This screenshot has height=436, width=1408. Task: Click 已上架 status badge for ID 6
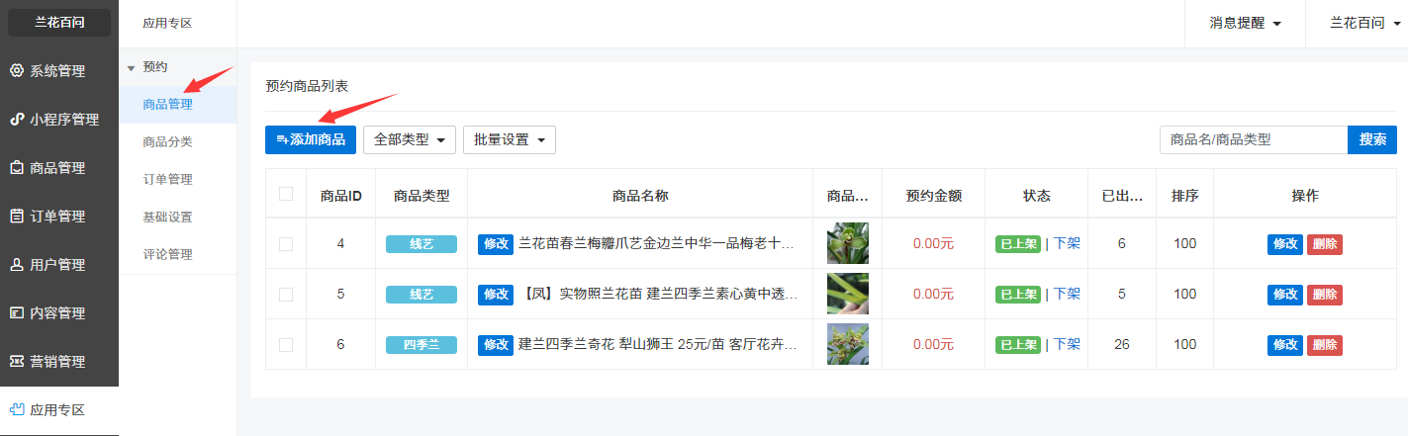pyautogui.click(x=1018, y=345)
